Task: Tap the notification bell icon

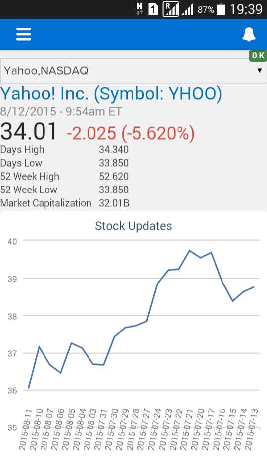Action: click(x=249, y=34)
